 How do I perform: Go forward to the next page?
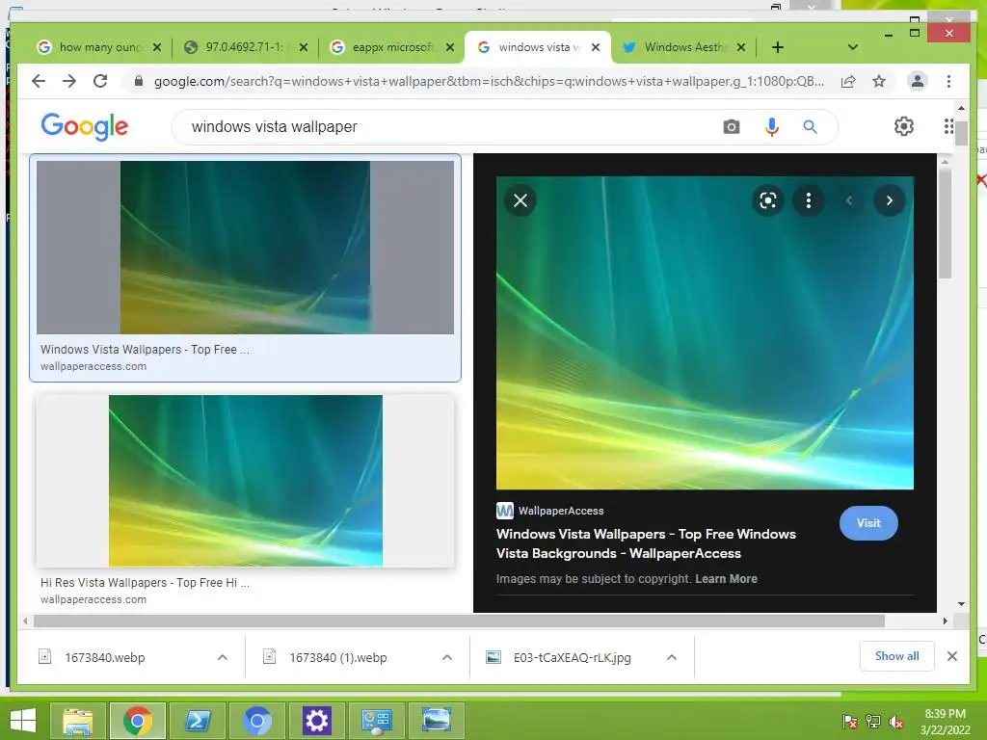[69, 81]
